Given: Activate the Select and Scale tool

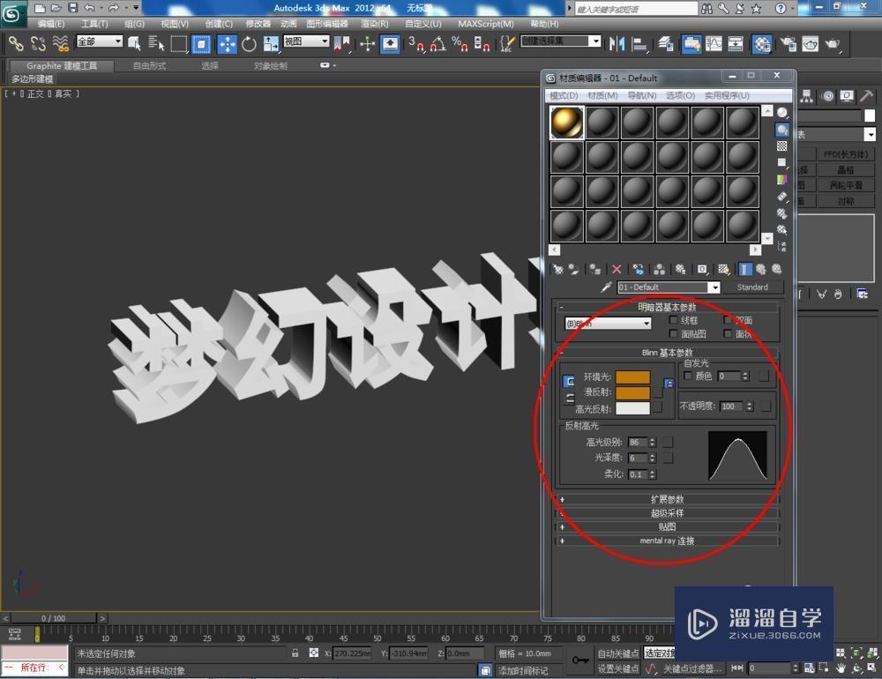Looking at the screenshot, I should point(271,42).
